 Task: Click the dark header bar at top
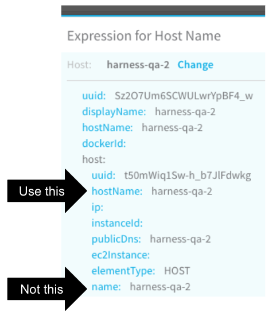click(x=163, y=11)
